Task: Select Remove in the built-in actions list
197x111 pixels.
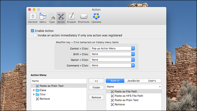Action: click(134, 104)
